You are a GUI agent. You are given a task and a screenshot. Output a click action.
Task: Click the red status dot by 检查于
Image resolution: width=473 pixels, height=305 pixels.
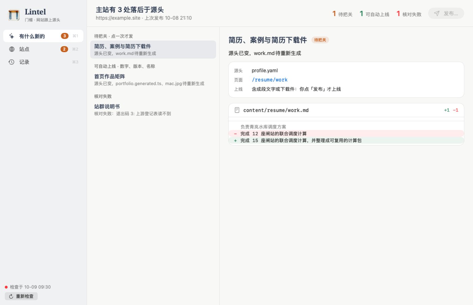pos(6,287)
